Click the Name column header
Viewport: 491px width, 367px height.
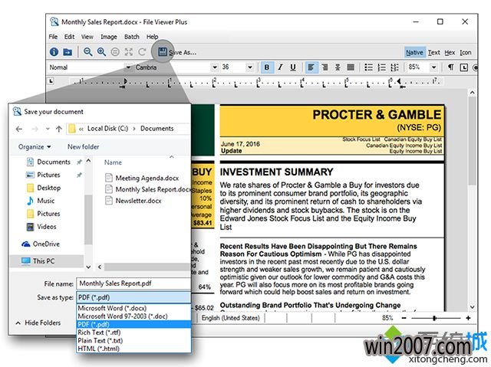tap(113, 162)
